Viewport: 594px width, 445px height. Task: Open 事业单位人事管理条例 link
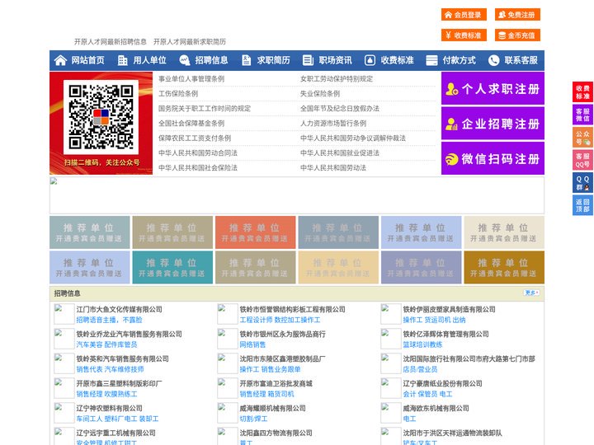191,79
